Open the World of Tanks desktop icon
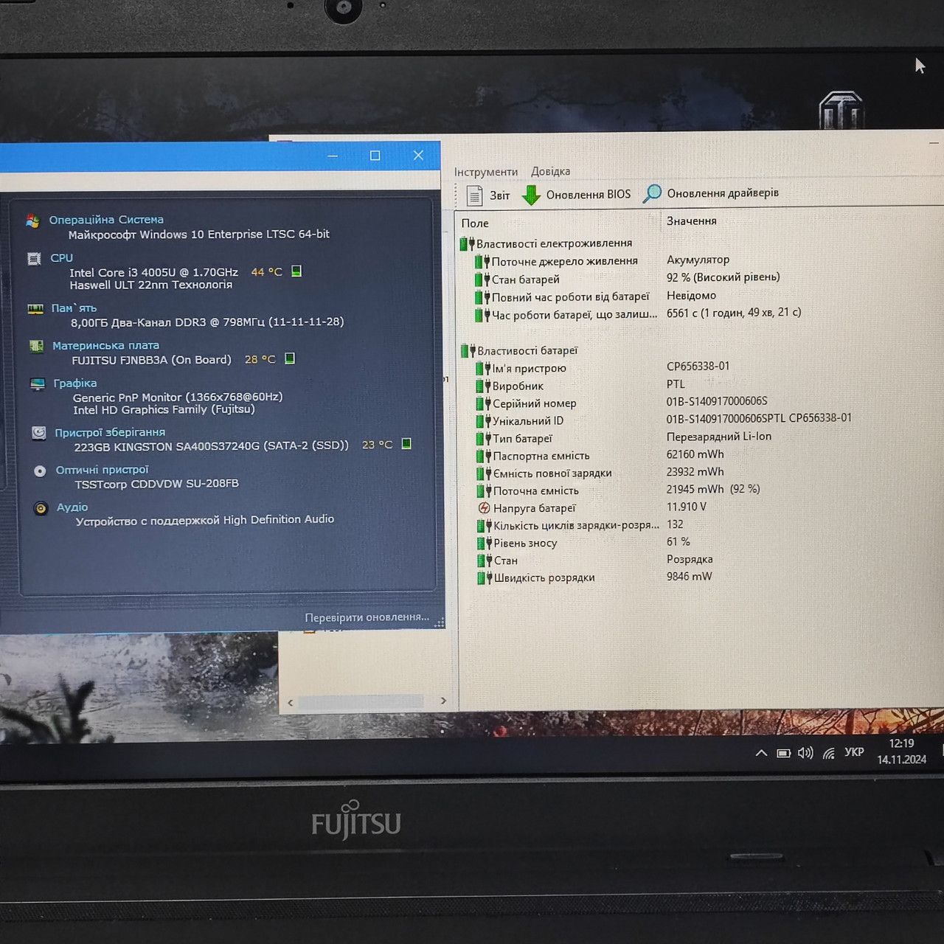 (x=841, y=110)
